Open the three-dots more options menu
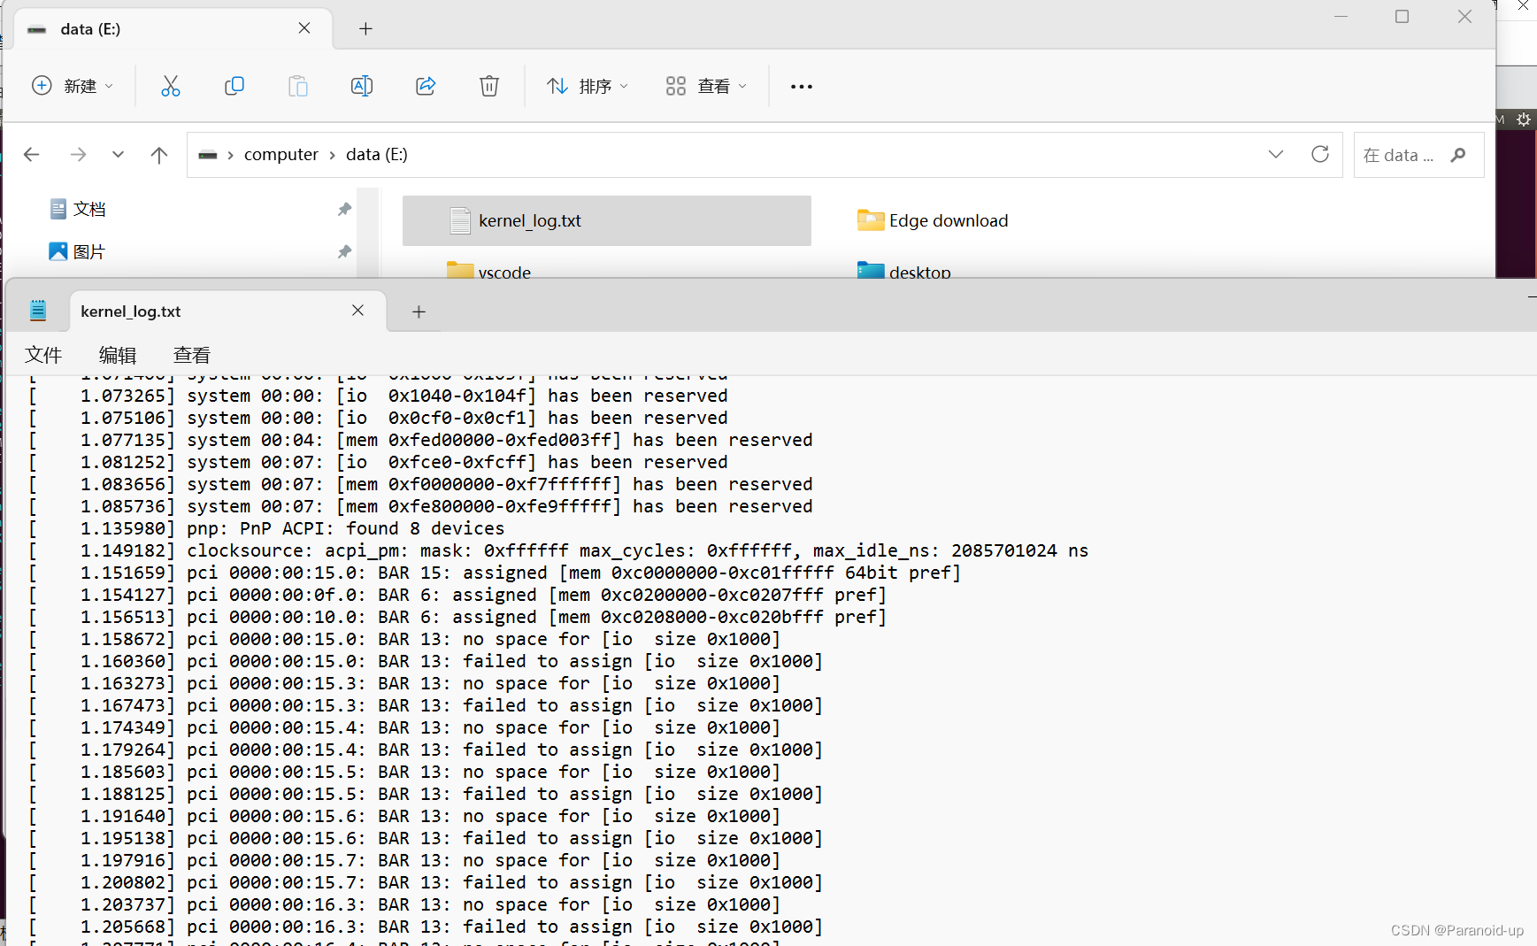Viewport: 1537px width, 946px height. pyautogui.click(x=802, y=87)
